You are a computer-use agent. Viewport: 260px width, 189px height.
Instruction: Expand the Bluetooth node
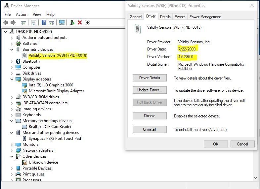pyautogui.click(x=12, y=61)
